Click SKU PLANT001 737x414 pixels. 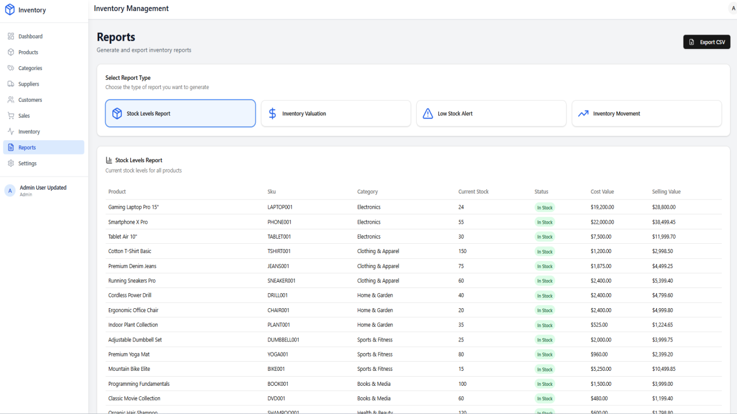pyautogui.click(x=279, y=325)
